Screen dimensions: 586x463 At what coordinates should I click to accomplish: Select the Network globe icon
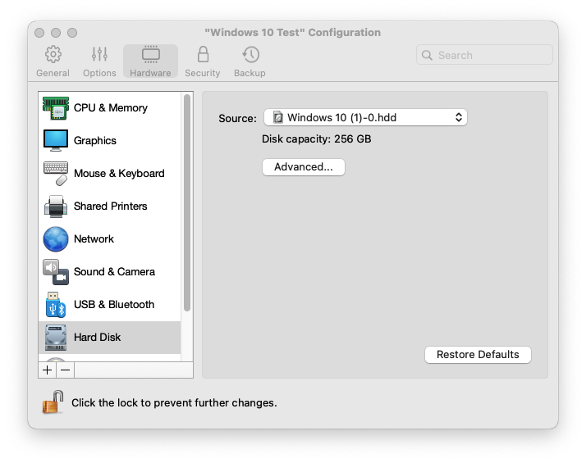click(56, 239)
